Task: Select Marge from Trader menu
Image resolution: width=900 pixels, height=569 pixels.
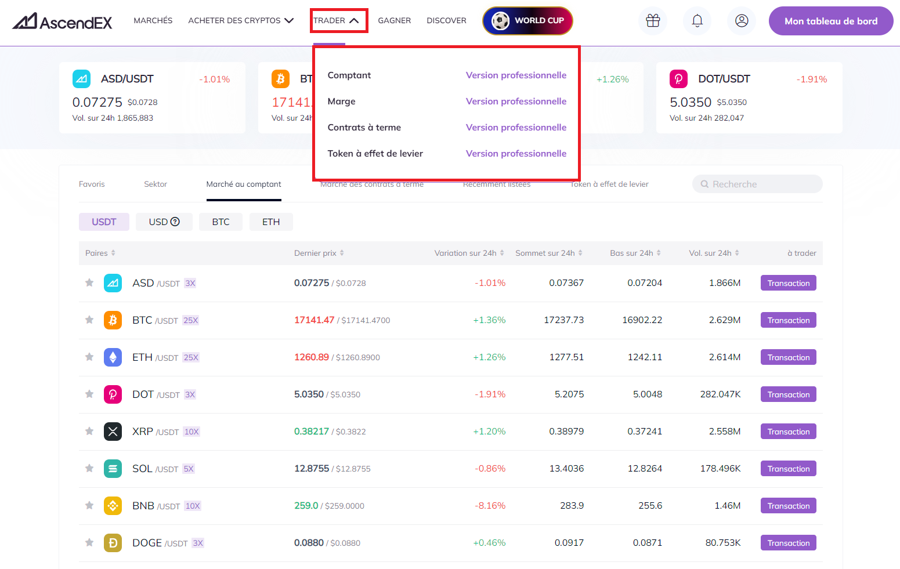Action: coord(341,102)
